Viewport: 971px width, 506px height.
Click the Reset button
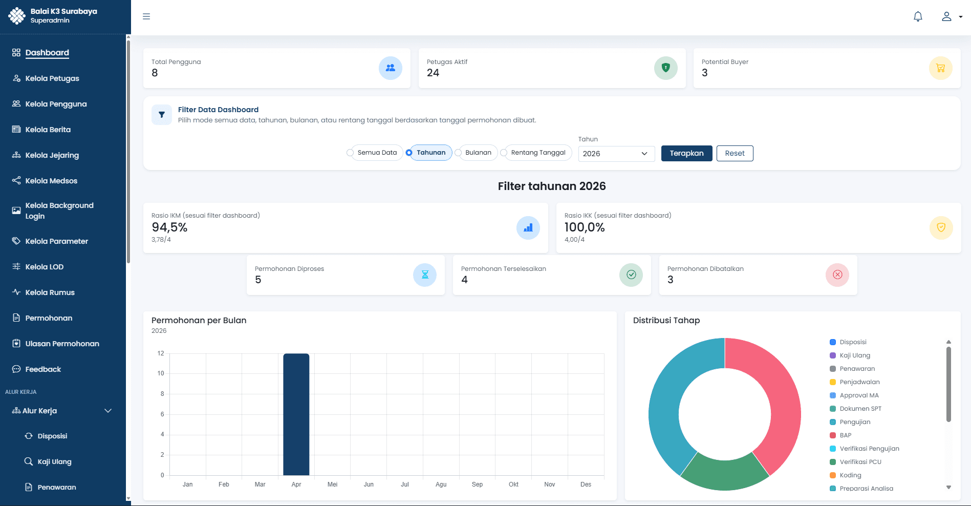735,153
